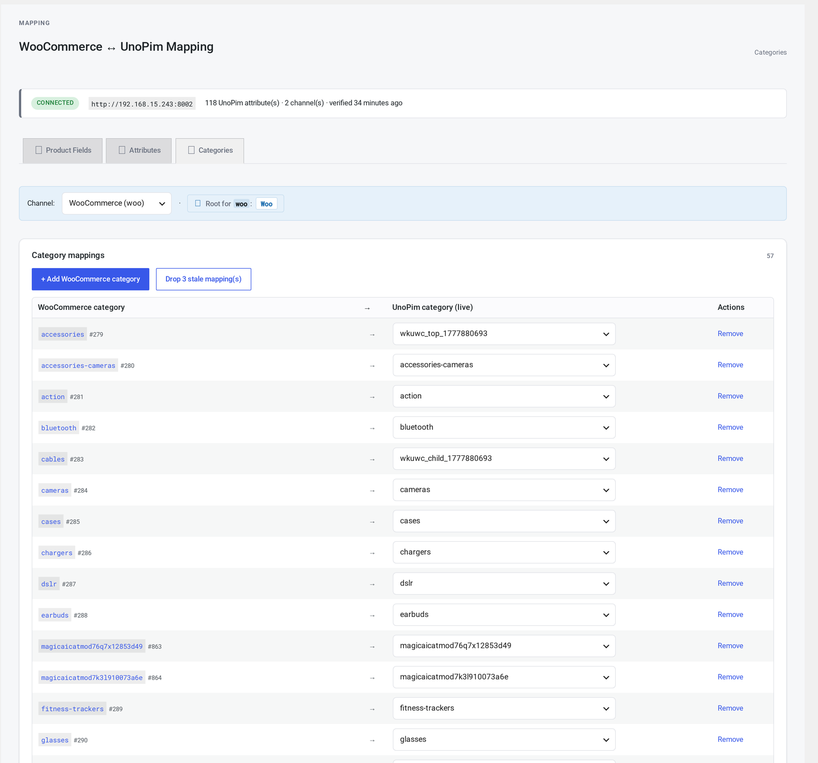Click the cameras category tag
The image size is (818, 763).
pyautogui.click(x=55, y=490)
